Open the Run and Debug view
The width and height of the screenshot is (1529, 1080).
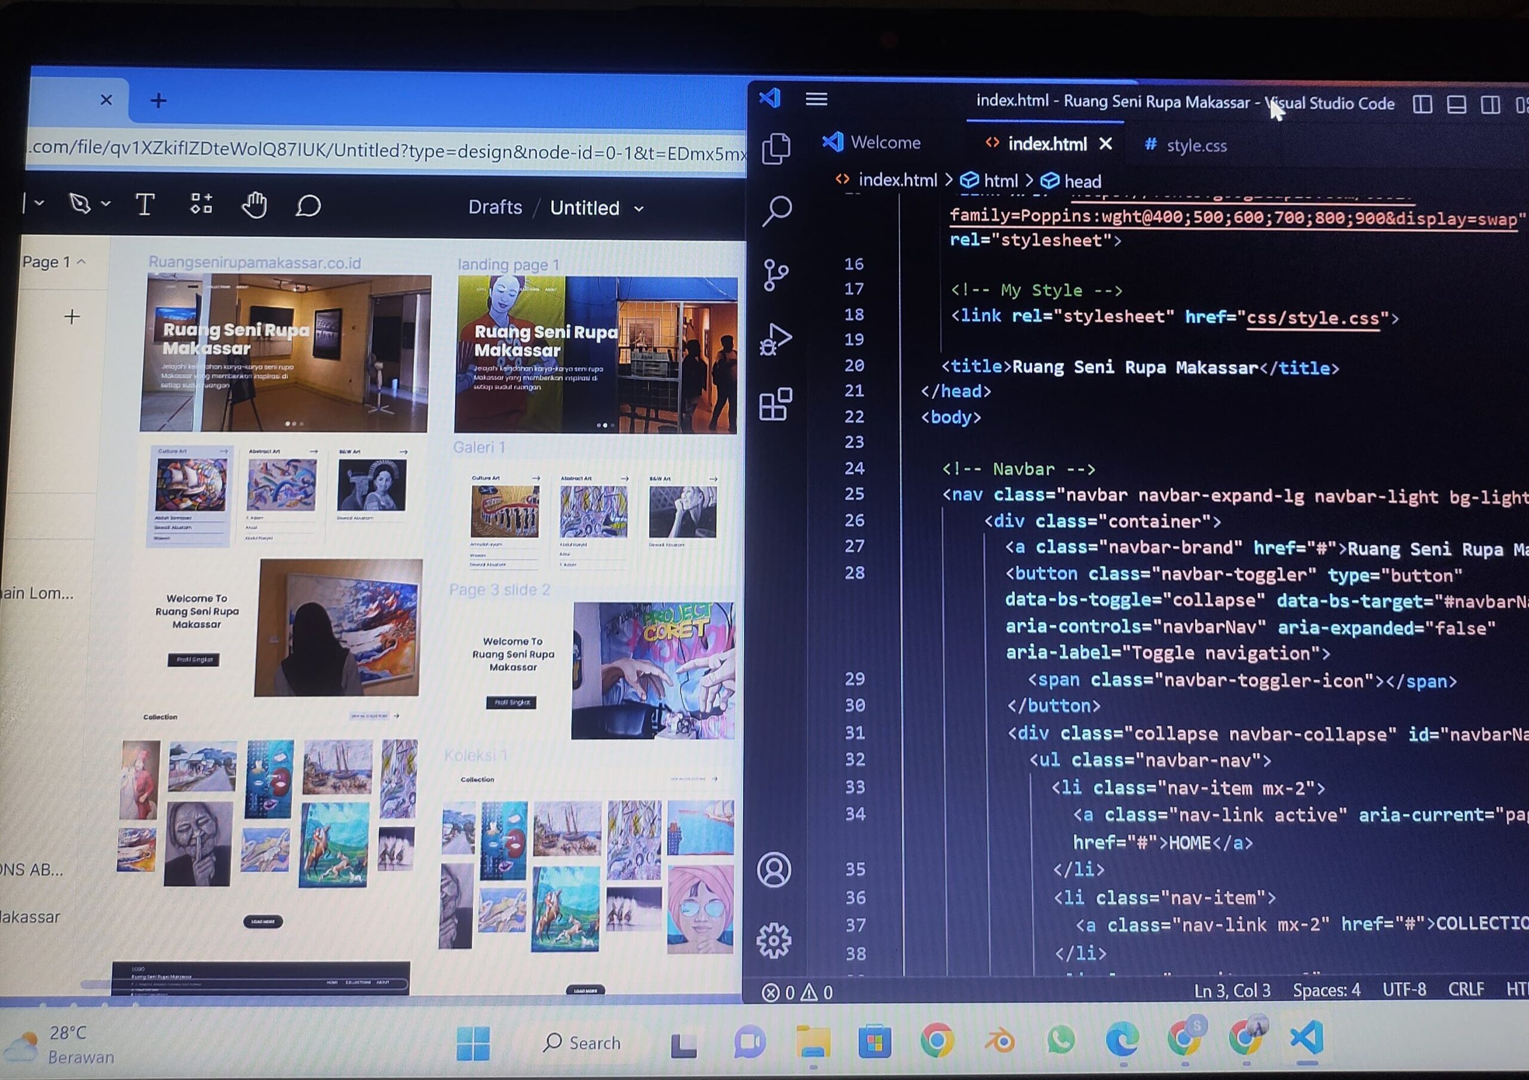[x=776, y=339]
